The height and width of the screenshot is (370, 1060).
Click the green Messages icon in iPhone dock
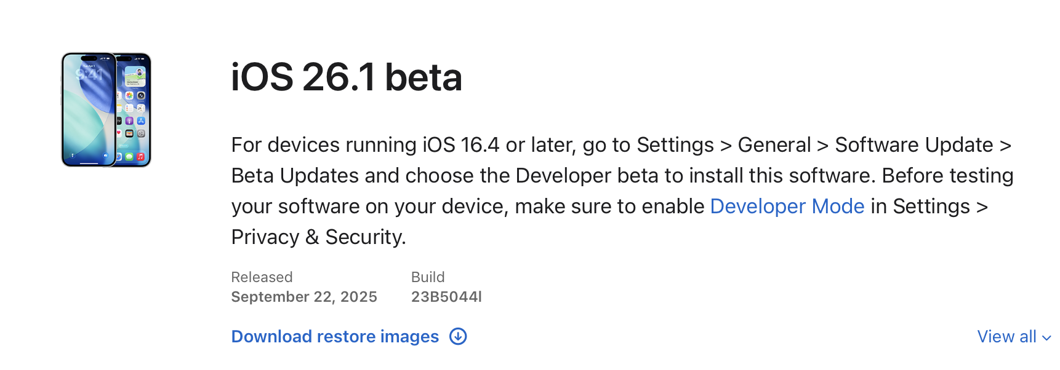(129, 157)
